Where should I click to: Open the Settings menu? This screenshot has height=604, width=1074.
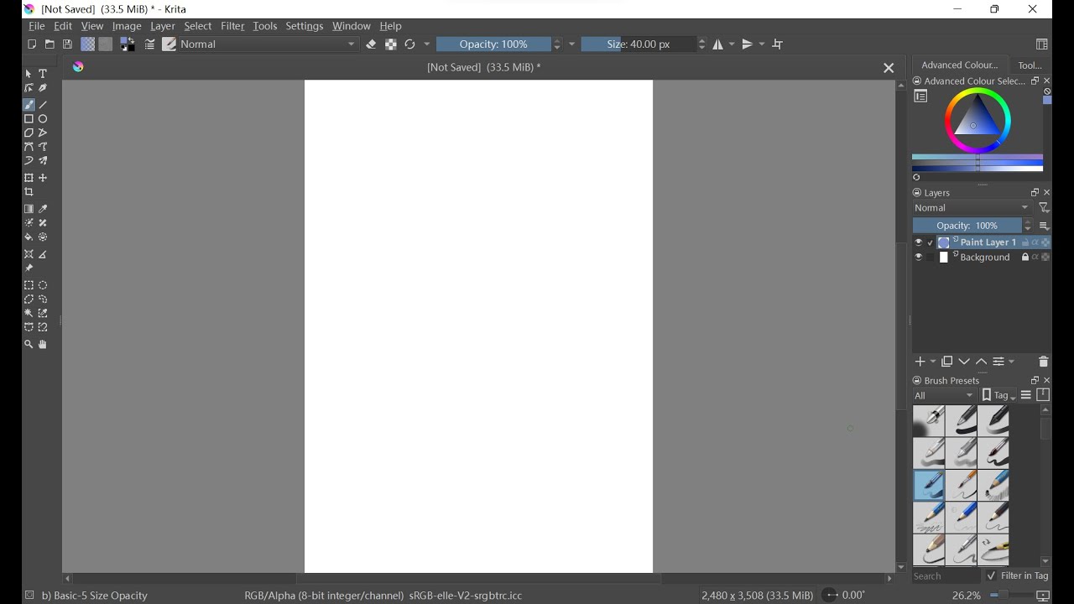[305, 26]
